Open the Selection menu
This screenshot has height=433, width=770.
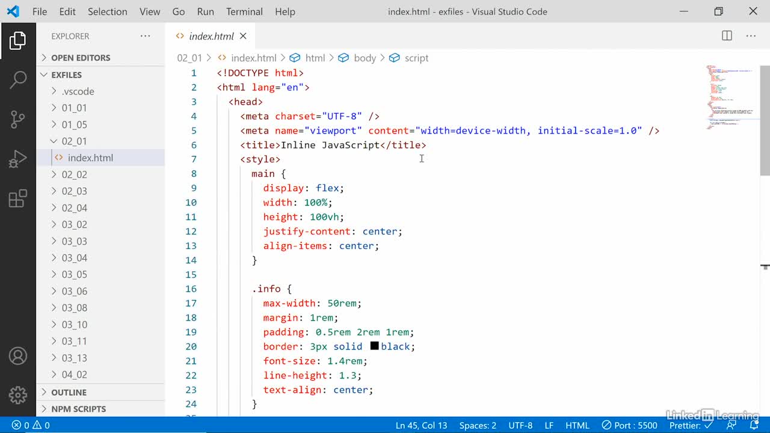(x=107, y=11)
